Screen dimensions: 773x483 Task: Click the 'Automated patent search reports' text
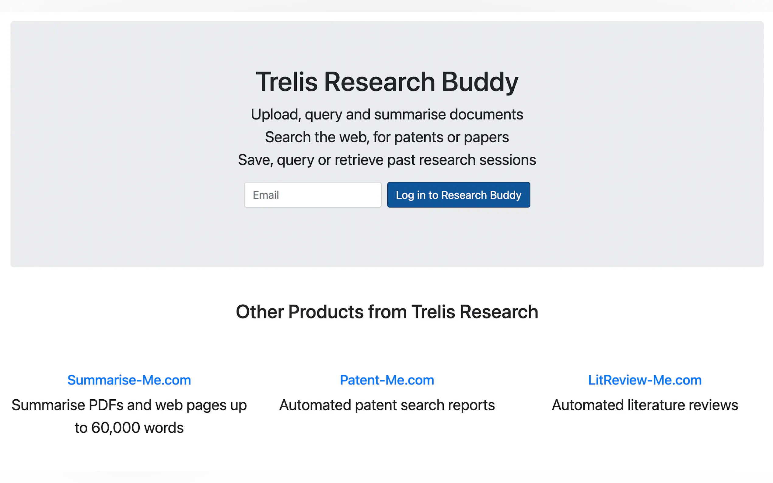[x=387, y=405]
